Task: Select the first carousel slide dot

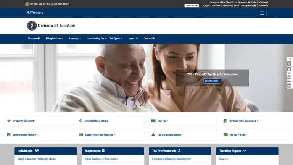Action: pos(140,106)
